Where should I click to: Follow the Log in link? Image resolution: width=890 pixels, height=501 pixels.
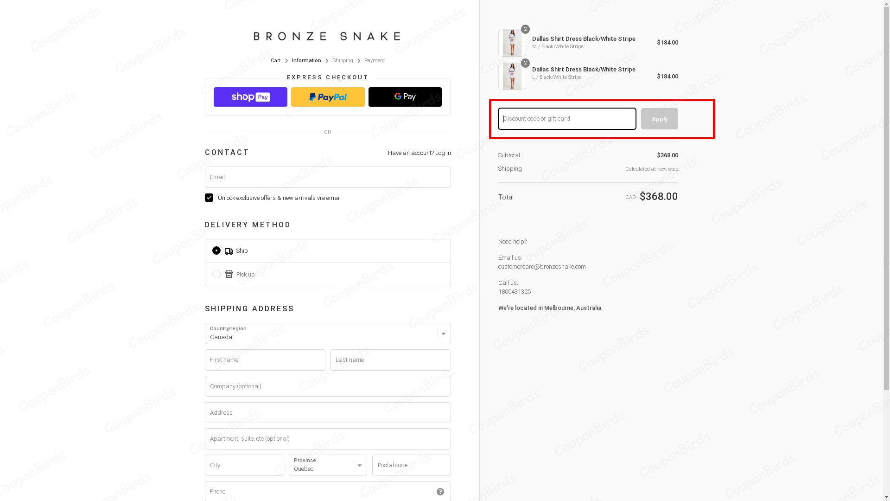(x=443, y=153)
